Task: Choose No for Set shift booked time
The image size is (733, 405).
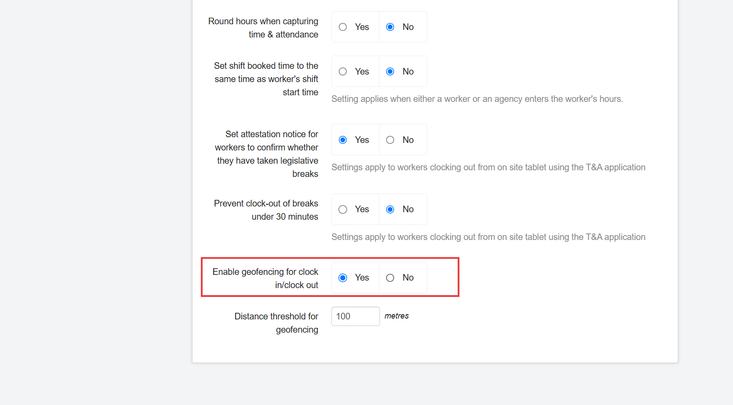Action: pyautogui.click(x=390, y=71)
